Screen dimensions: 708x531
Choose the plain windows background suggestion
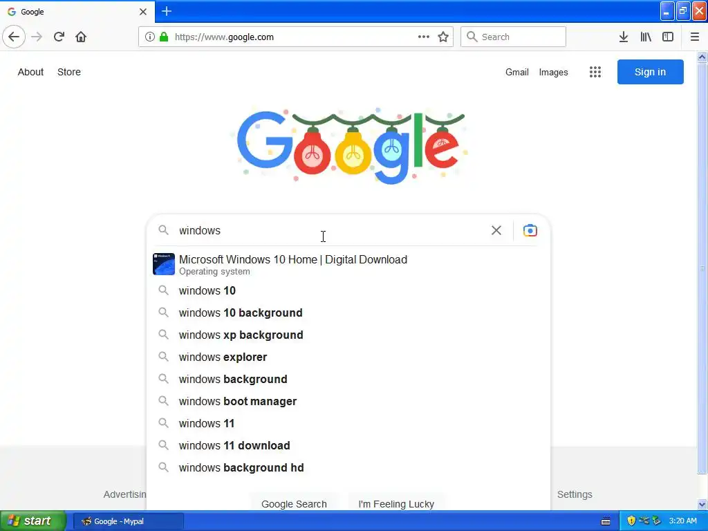[x=348, y=380]
